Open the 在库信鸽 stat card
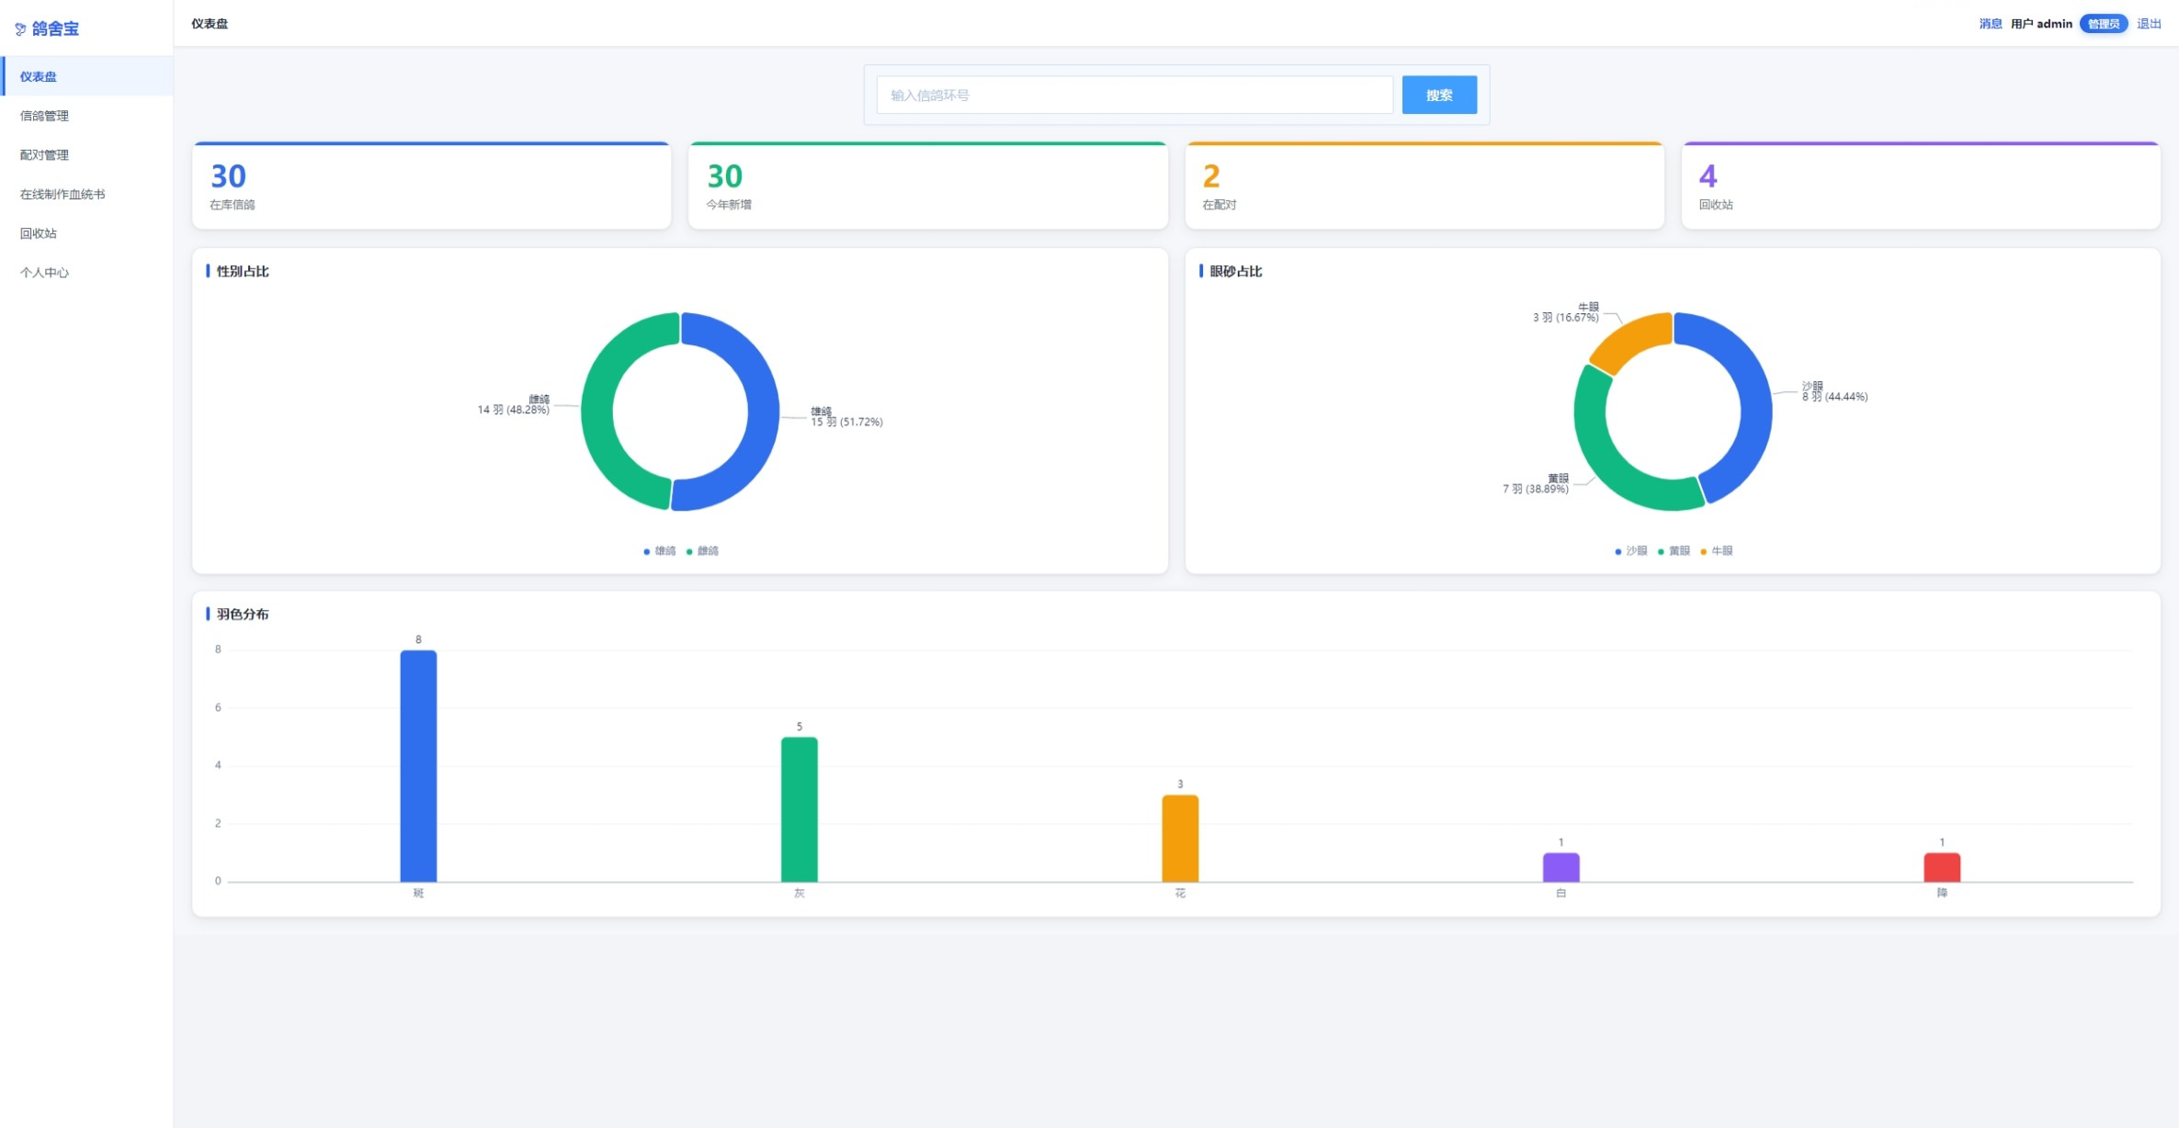Screen dimensions: 2179x1128 click(431, 186)
